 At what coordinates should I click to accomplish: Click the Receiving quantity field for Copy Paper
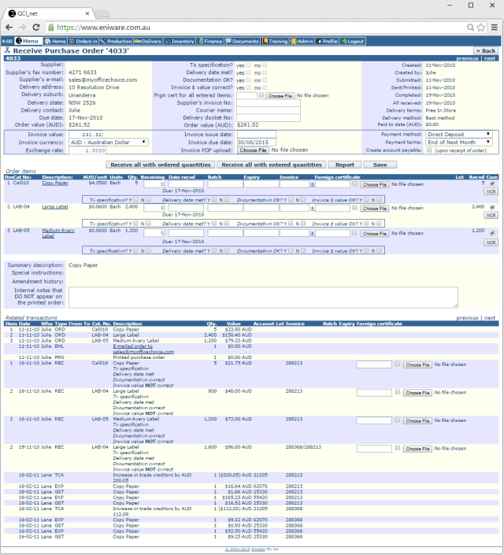point(154,184)
